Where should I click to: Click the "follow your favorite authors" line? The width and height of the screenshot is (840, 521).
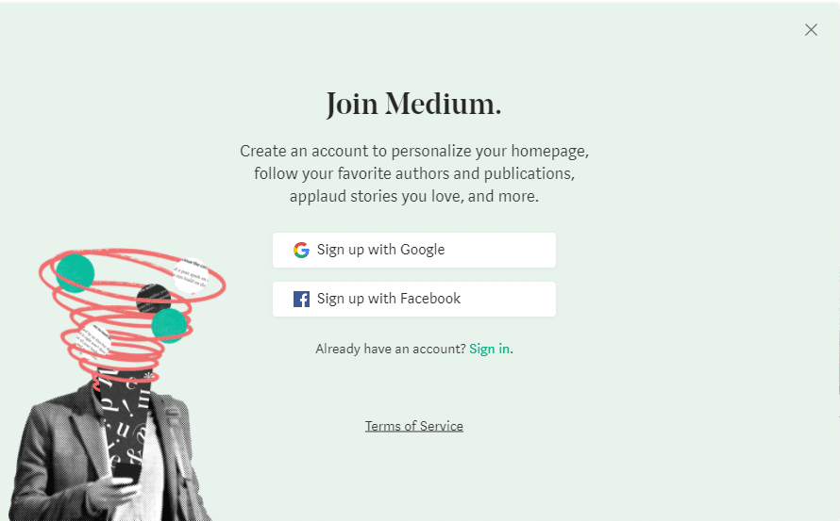[413, 174]
